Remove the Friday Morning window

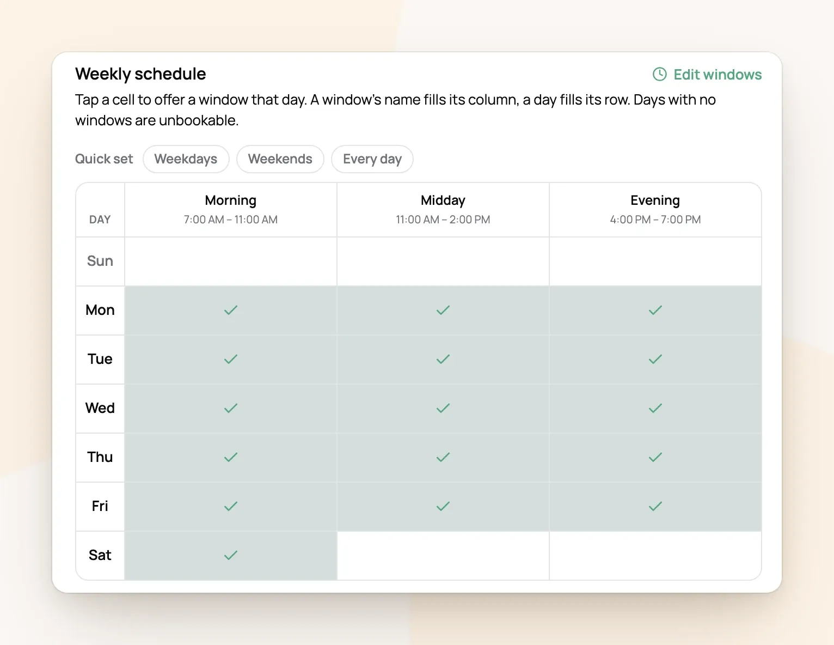coord(231,507)
